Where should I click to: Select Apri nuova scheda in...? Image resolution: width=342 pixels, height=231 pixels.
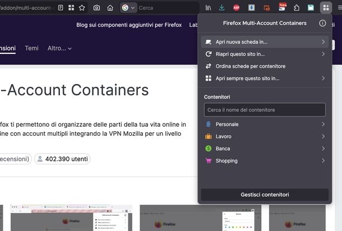click(265, 42)
